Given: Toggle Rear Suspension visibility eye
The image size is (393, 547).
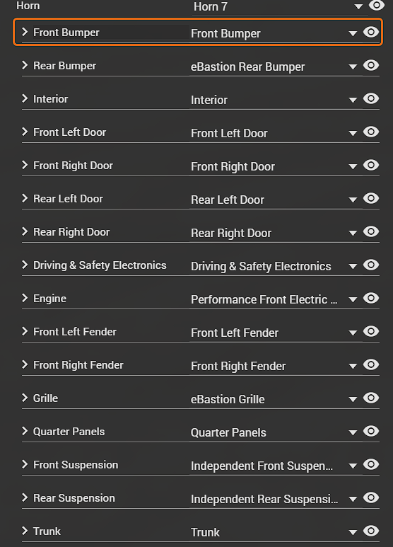Looking at the screenshot, I should [370, 497].
